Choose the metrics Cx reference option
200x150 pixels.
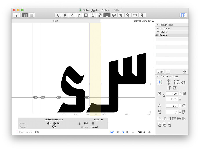pos(180,82)
